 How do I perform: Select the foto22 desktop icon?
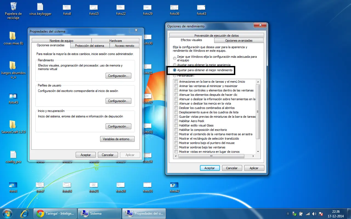[121, 9]
